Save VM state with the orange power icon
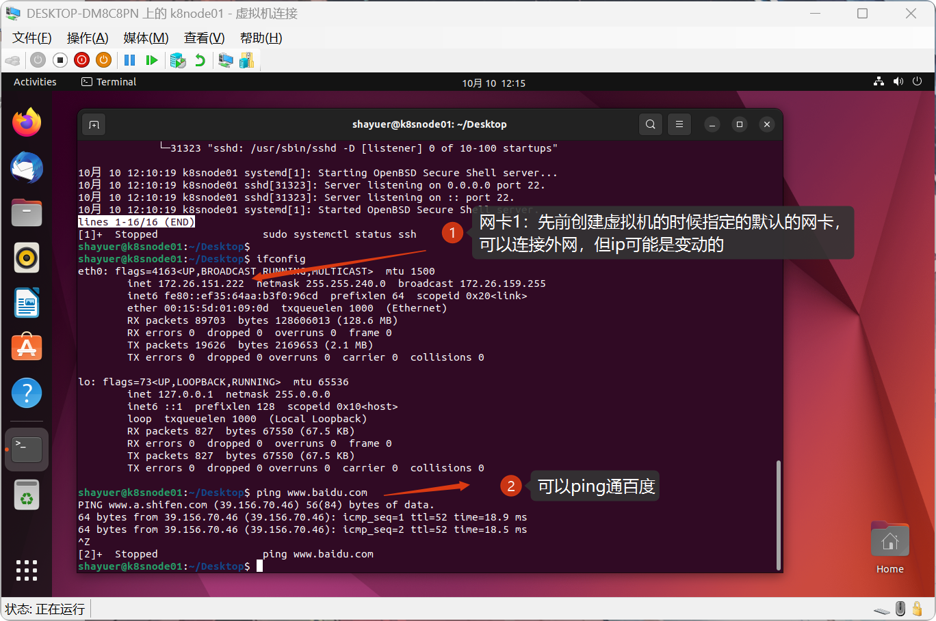Viewport: 936px width, 621px height. pyautogui.click(x=104, y=60)
